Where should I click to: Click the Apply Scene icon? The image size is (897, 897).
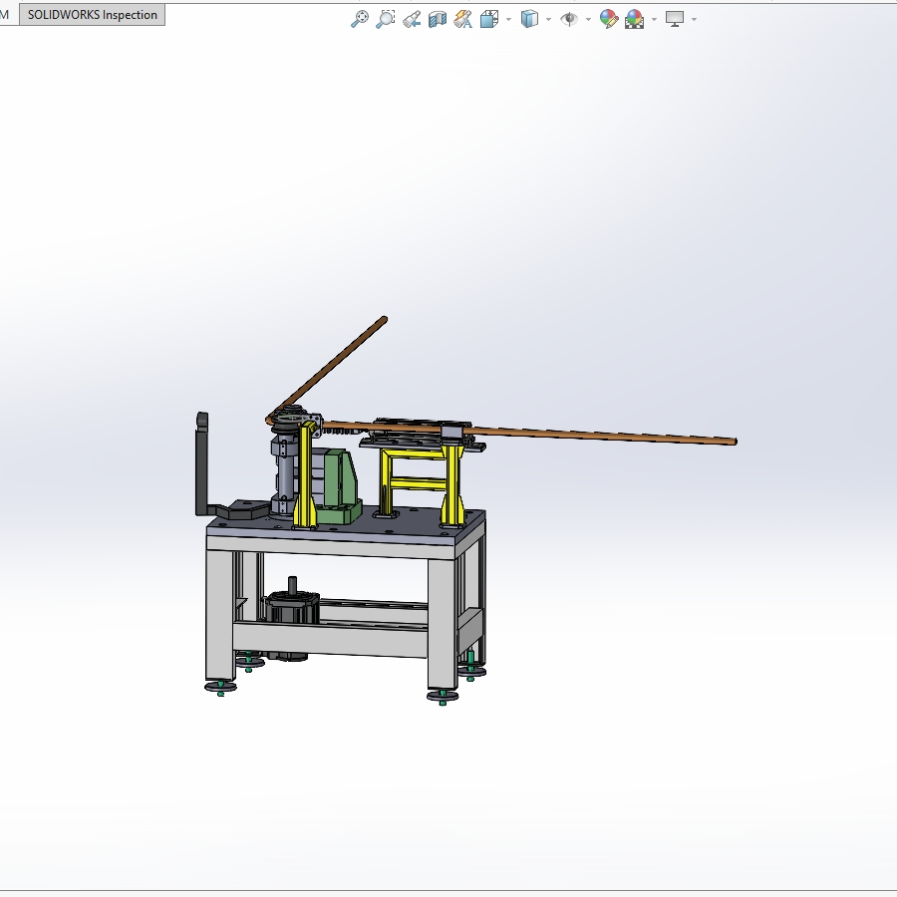tap(635, 19)
